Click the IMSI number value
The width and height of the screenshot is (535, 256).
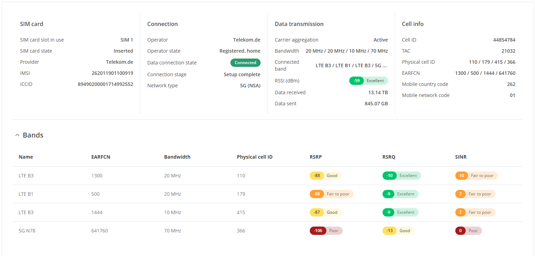coord(112,73)
